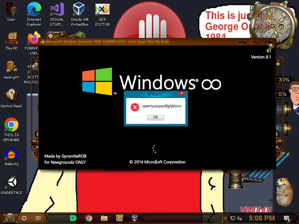Image resolution: width=299 pixels, height=224 pixels.
Task: Open the User desktop icon
Action: [x=11, y=12]
